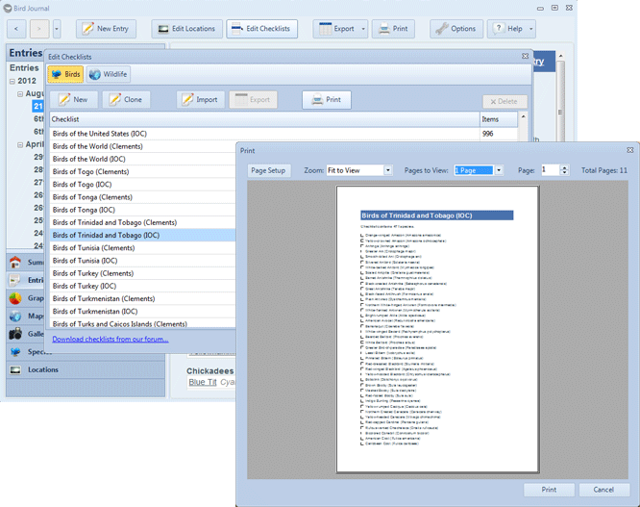Open the Blue Tit species link
Screen dimensions: 640x507
pos(203,382)
